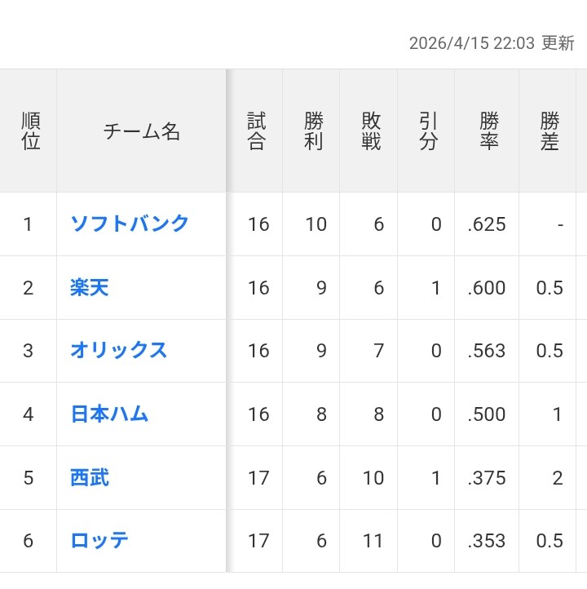Click the 2026/4/15 22:03 更新 timestamp
Image resolution: width=587 pixels, height=589 pixels.
(x=492, y=43)
